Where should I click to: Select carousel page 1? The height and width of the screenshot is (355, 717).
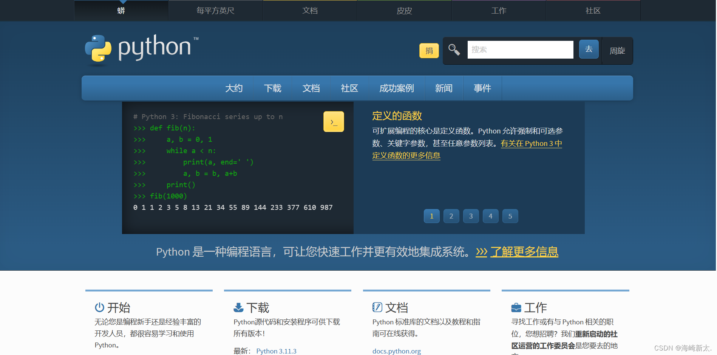[431, 216]
